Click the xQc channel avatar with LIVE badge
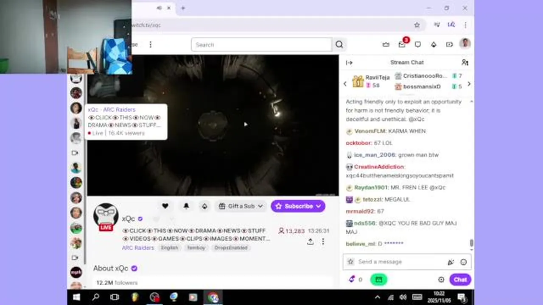Screen dimensions: 543x305 click(x=106, y=217)
